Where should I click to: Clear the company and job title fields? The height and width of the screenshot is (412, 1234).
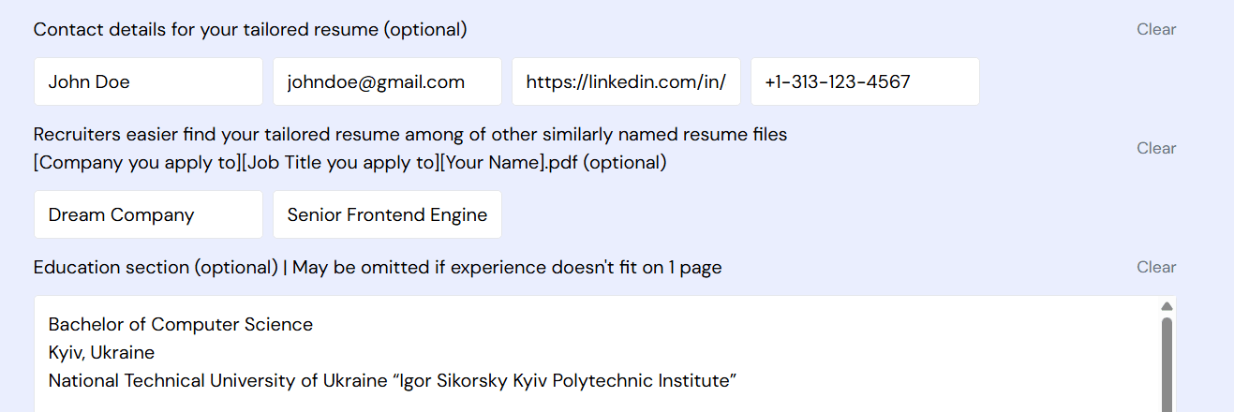[x=1156, y=148]
